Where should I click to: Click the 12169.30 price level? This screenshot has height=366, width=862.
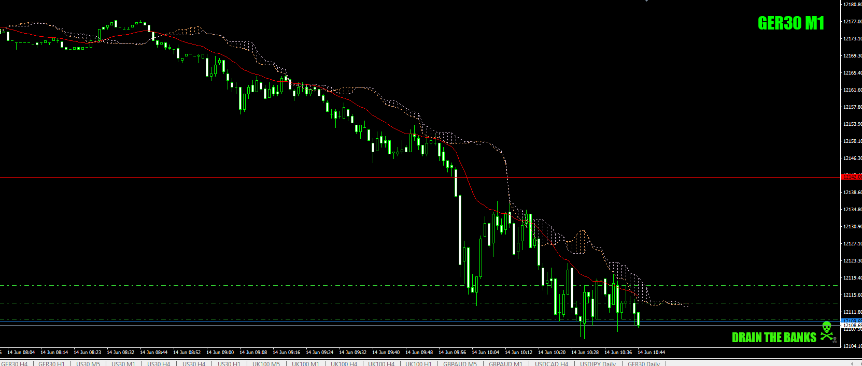pyautogui.click(x=853, y=55)
